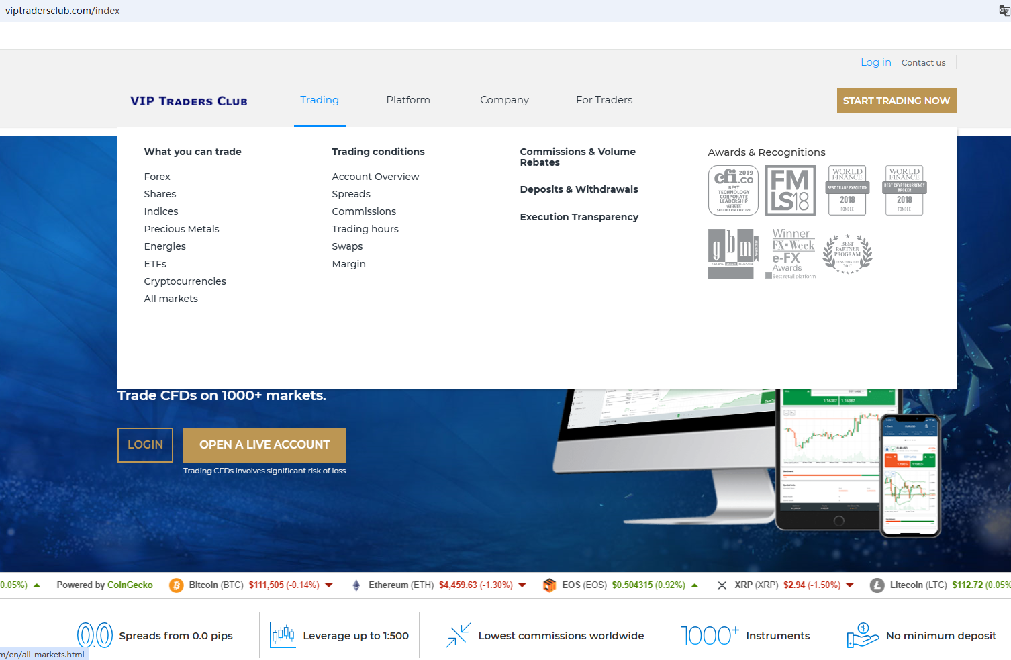Click the FX Week e-FX Awards logo
This screenshot has height=660, width=1011.
[791, 254]
